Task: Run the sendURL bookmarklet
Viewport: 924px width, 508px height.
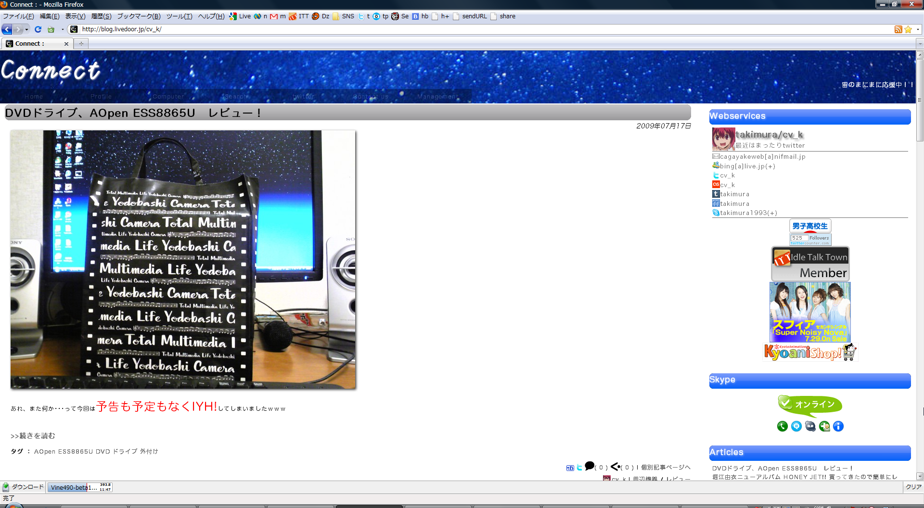Action: (470, 16)
